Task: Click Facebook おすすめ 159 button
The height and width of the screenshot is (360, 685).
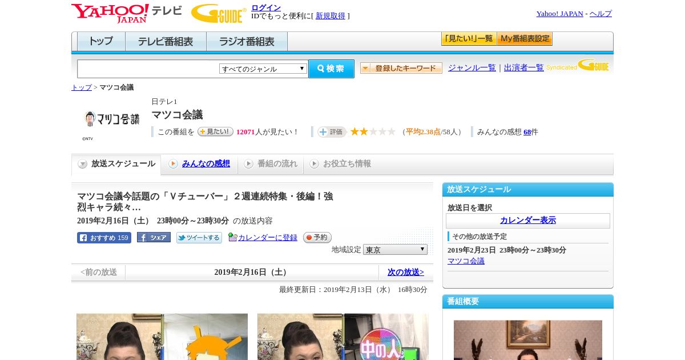Action: [104, 238]
